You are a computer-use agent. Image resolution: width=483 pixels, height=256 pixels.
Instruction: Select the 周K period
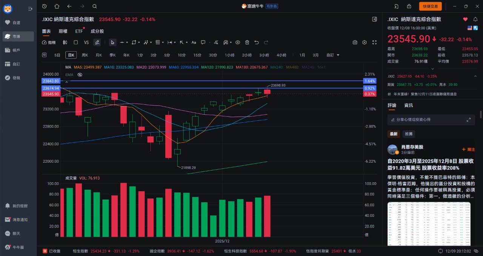85,55
